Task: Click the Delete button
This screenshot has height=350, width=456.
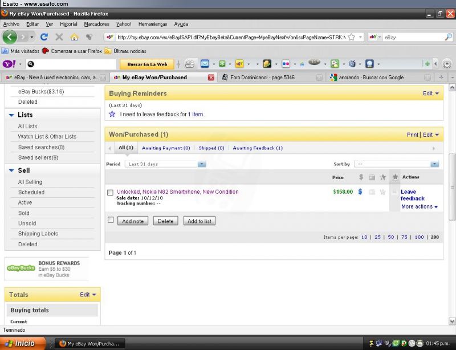Action: (165, 221)
